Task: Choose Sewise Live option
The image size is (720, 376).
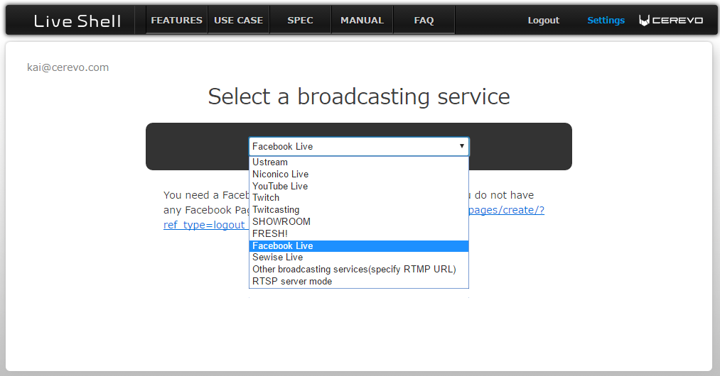Action: [359, 258]
